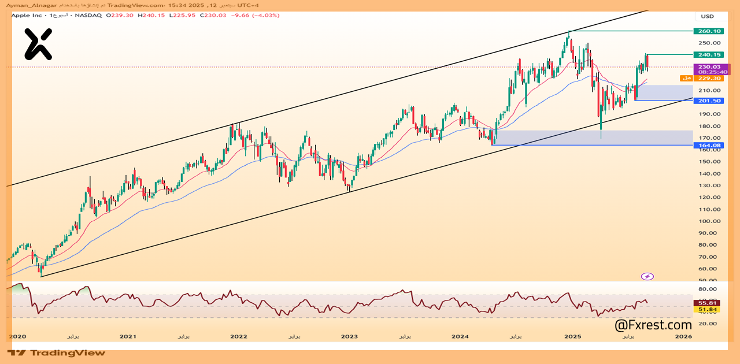Click the 2025 label on time axis
This screenshot has width=740, height=364.
coord(572,336)
